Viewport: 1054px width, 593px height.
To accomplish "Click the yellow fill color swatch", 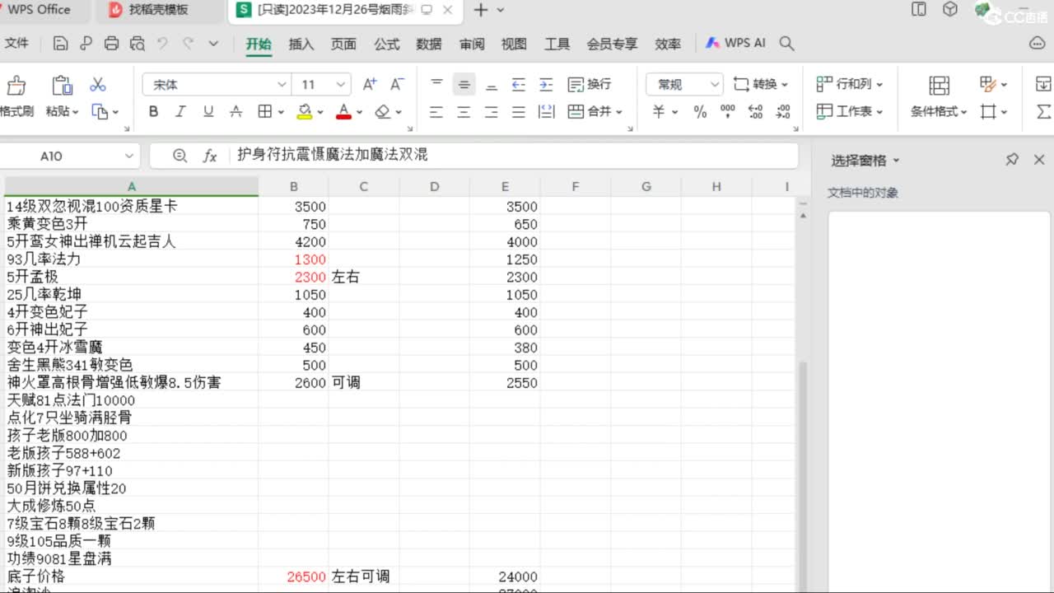I will point(304,112).
